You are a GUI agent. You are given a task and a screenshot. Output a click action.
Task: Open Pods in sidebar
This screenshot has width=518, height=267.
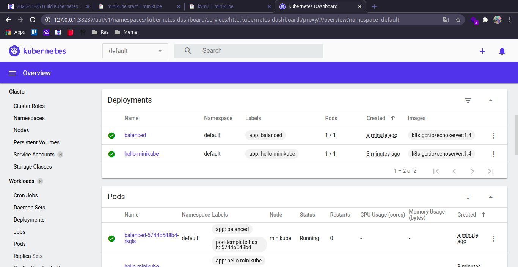(x=20, y=244)
